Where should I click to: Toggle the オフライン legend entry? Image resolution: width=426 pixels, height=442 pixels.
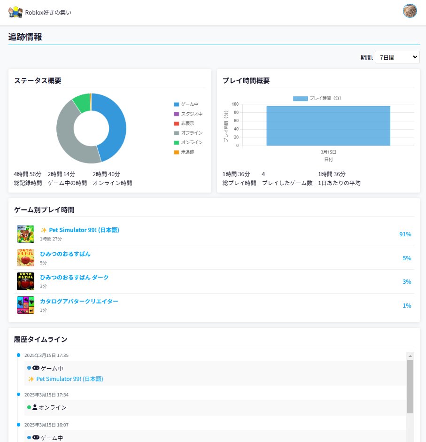[x=188, y=133]
